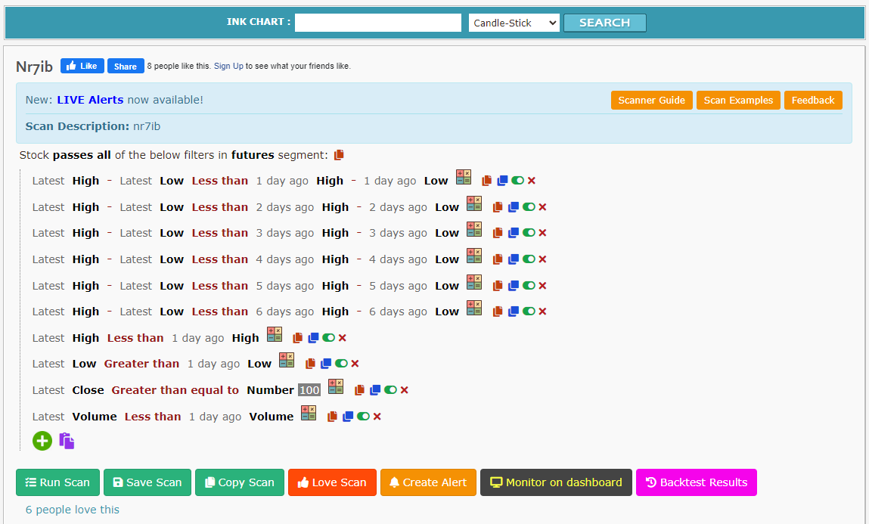Open calculator icon on 3 days ago row

[474, 230]
